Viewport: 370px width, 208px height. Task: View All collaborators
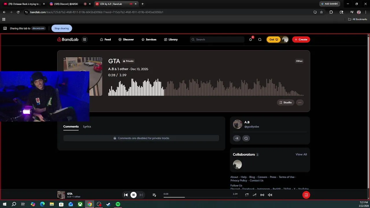pyautogui.click(x=301, y=155)
